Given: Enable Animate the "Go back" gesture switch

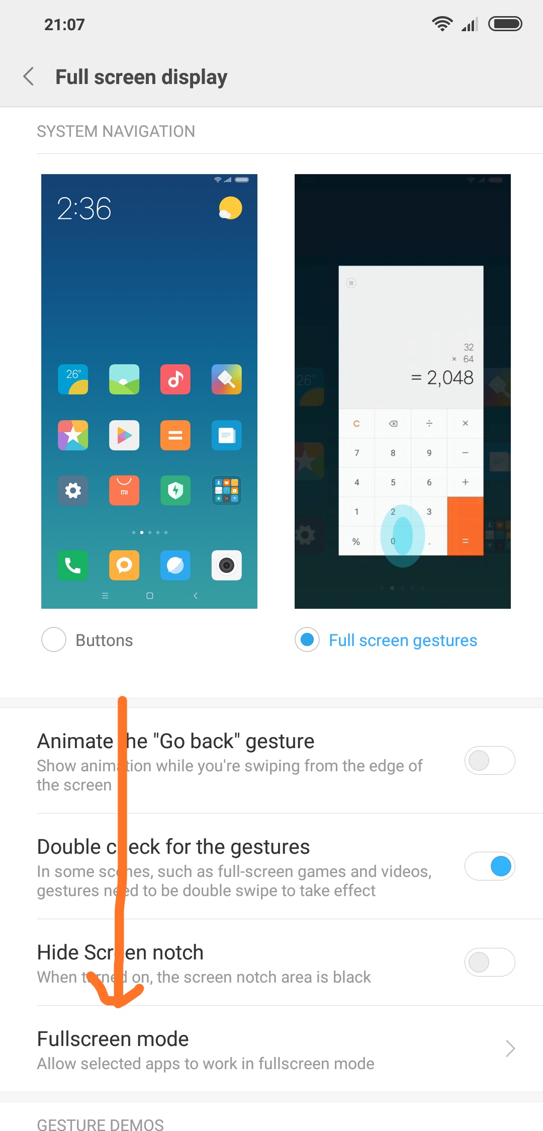Looking at the screenshot, I should 490,760.
